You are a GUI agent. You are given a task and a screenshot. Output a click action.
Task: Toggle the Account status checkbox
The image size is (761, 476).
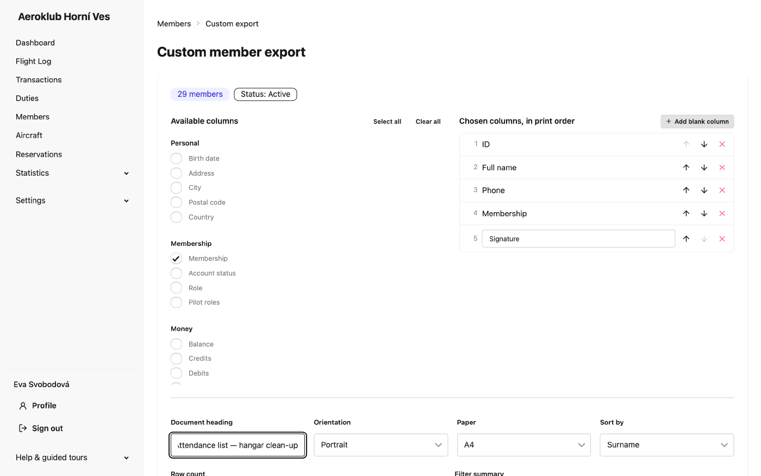click(x=176, y=273)
